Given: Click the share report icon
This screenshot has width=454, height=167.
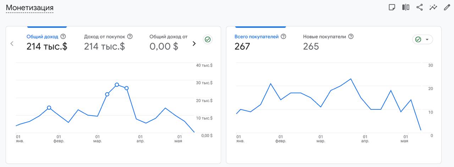Looking at the screenshot, I should 420,7.
